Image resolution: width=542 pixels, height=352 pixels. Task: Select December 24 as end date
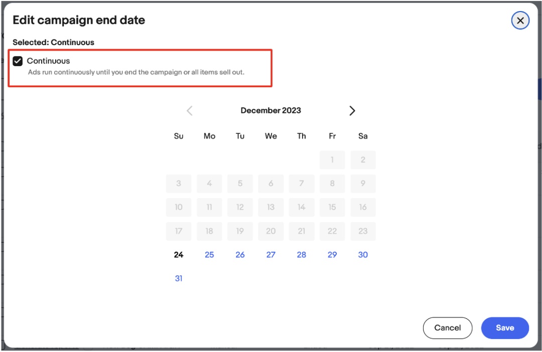coord(178,255)
